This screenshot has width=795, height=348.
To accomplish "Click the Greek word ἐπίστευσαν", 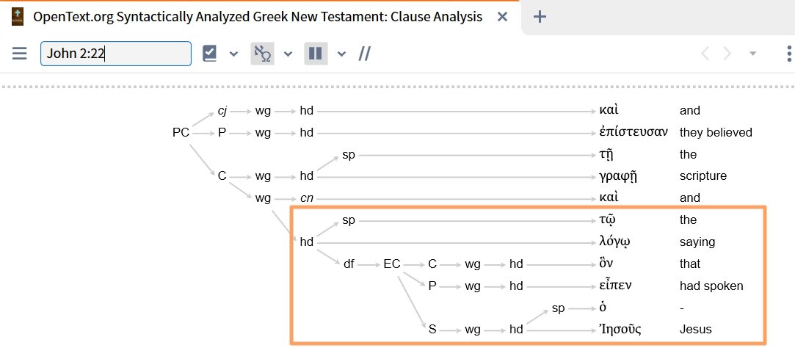I will pos(633,133).
